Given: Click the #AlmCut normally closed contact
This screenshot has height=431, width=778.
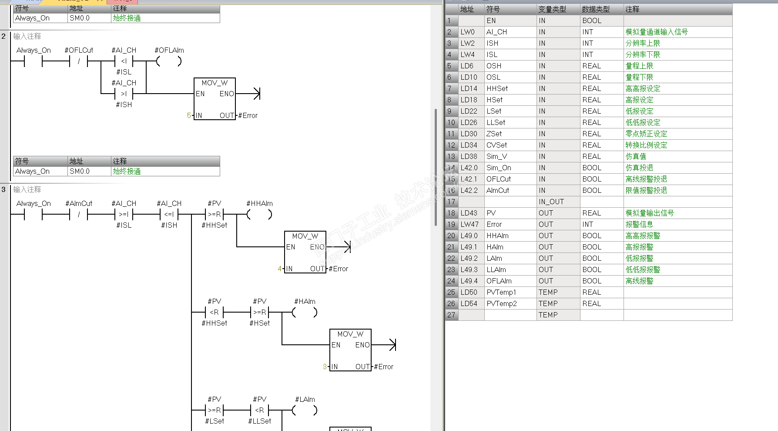Looking at the screenshot, I should click(x=79, y=215).
